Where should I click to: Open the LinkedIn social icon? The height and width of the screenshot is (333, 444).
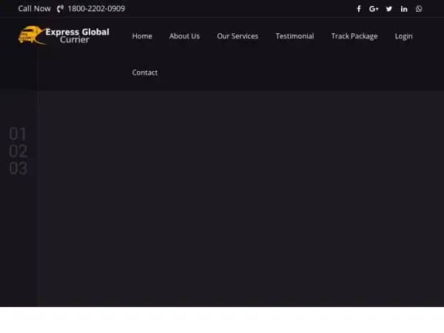(404, 9)
